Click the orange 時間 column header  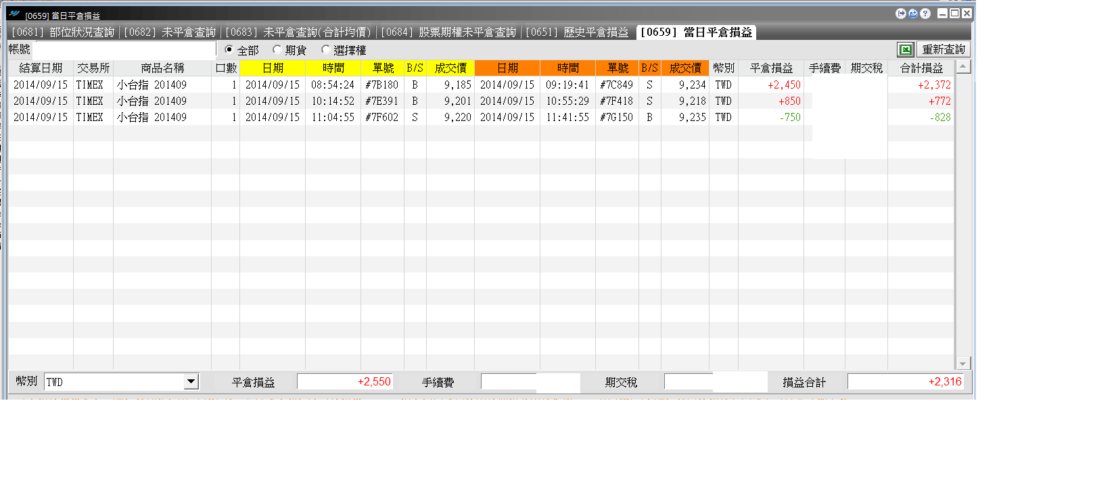[x=568, y=68]
